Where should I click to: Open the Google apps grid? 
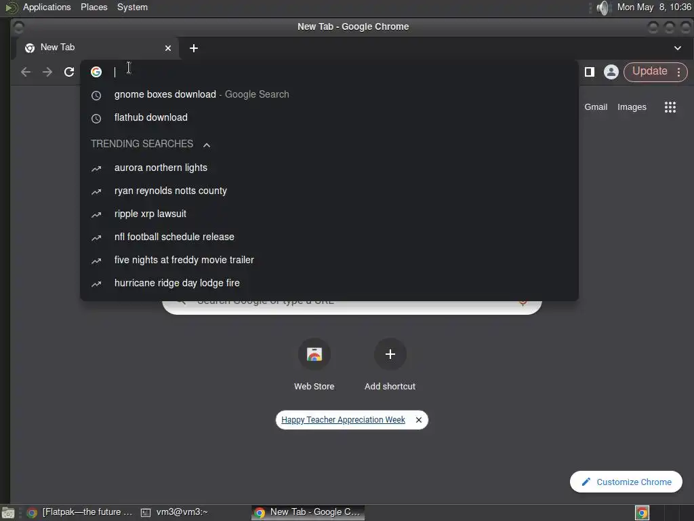tap(670, 107)
